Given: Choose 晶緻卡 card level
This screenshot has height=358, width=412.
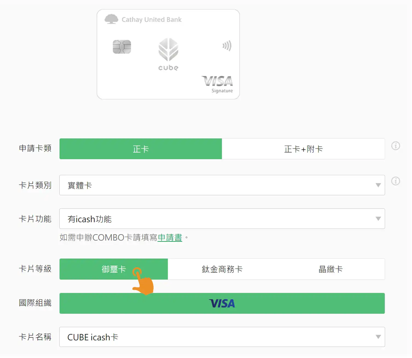Looking at the screenshot, I should [330, 269].
